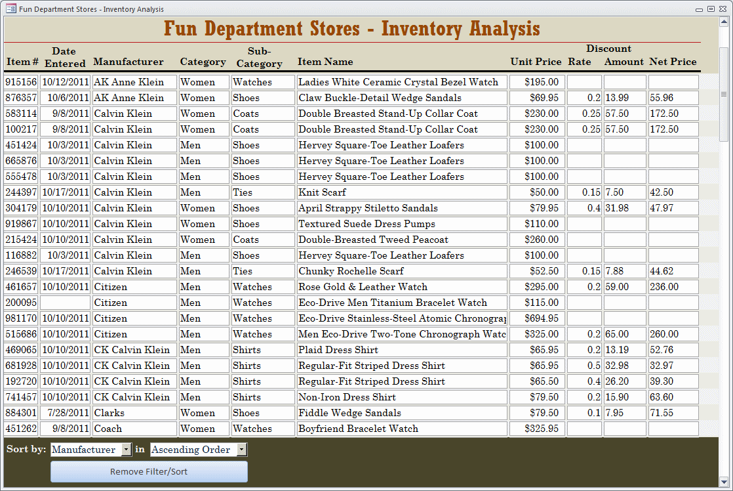733x491 pixels.
Task: Click the Ties sub-category for item 244397
Action: 263,192
